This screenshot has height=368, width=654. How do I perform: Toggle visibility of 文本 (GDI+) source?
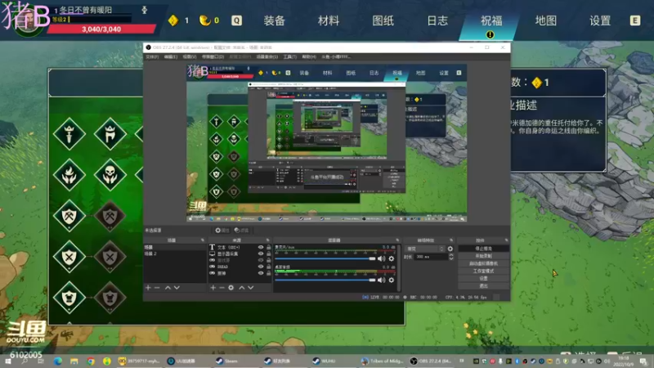(x=261, y=248)
